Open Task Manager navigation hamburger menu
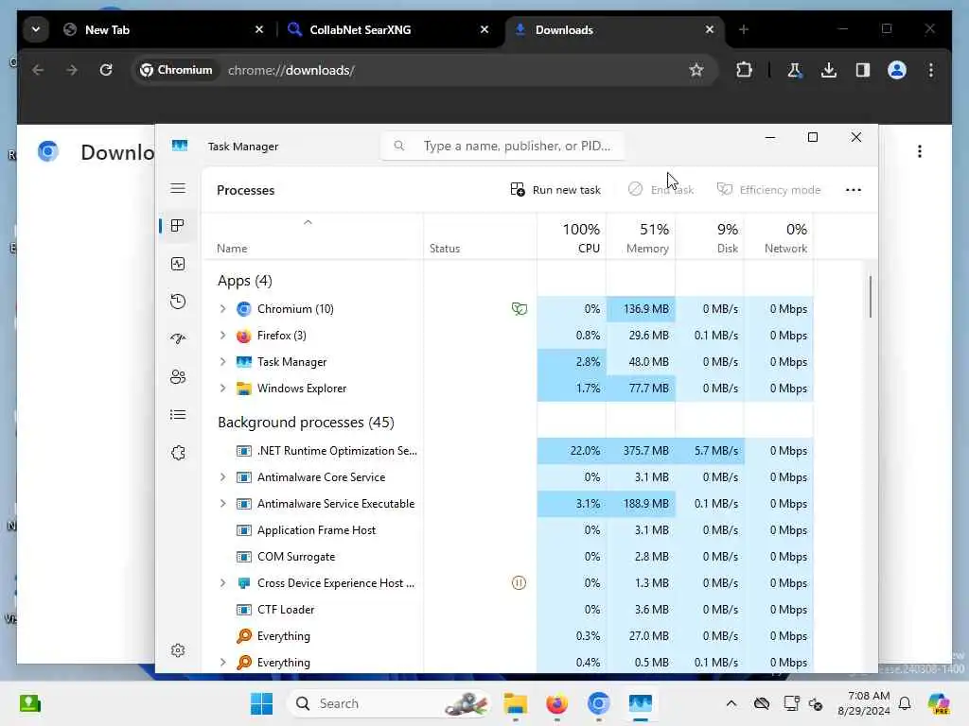This screenshot has height=726, width=969. 178,188
